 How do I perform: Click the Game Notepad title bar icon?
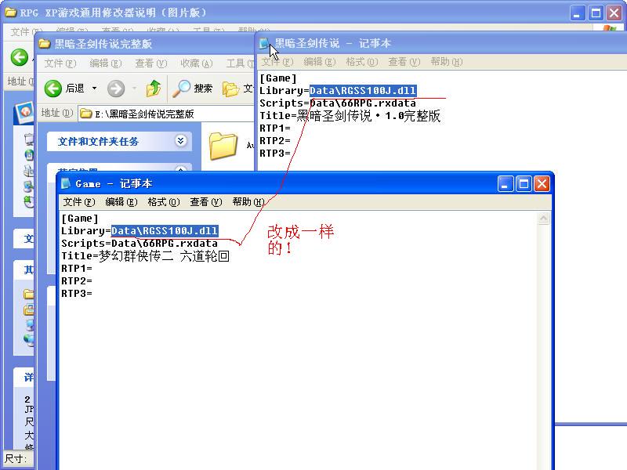(x=66, y=183)
